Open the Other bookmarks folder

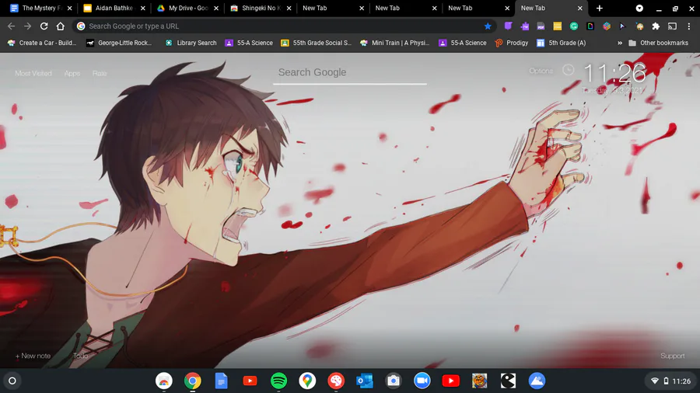pyautogui.click(x=658, y=43)
